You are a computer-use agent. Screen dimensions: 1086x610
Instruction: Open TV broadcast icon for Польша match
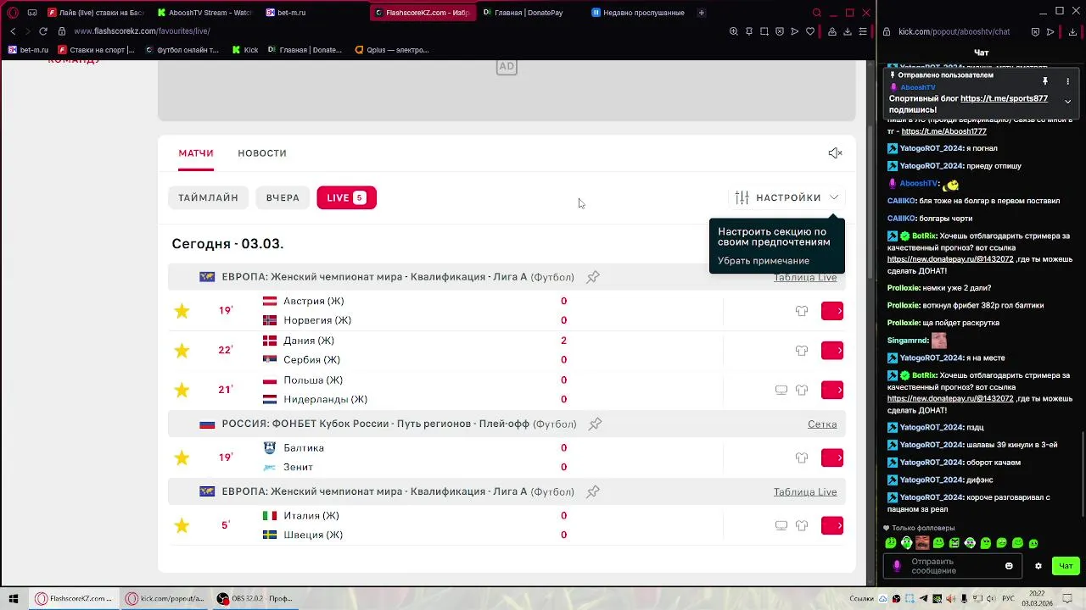click(x=781, y=390)
